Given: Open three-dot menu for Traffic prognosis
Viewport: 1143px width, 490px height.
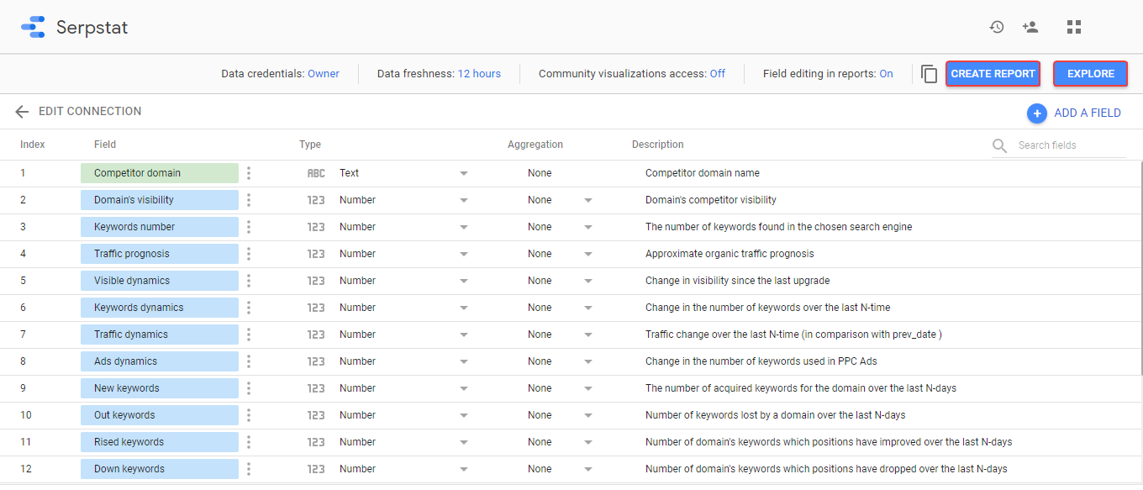Looking at the screenshot, I should [249, 254].
